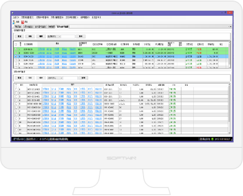Click the first toolbar icon below the menu
The image size is (243, 196).
14,22
